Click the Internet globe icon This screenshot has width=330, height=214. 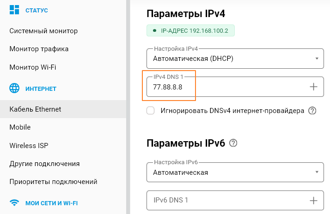tap(15, 88)
